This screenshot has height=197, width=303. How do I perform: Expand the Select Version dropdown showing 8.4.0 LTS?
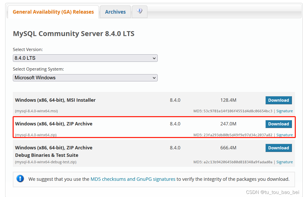[x=85, y=58]
